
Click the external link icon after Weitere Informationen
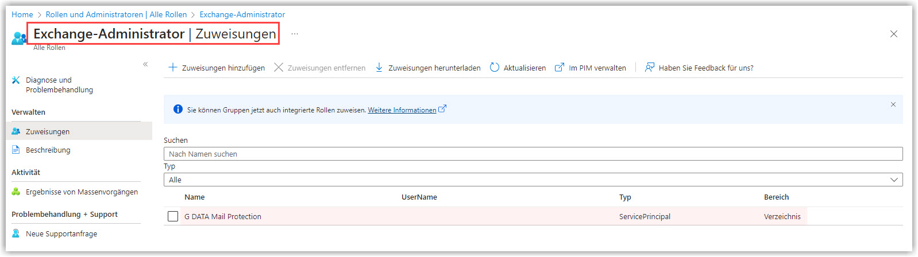click(442, 108)
